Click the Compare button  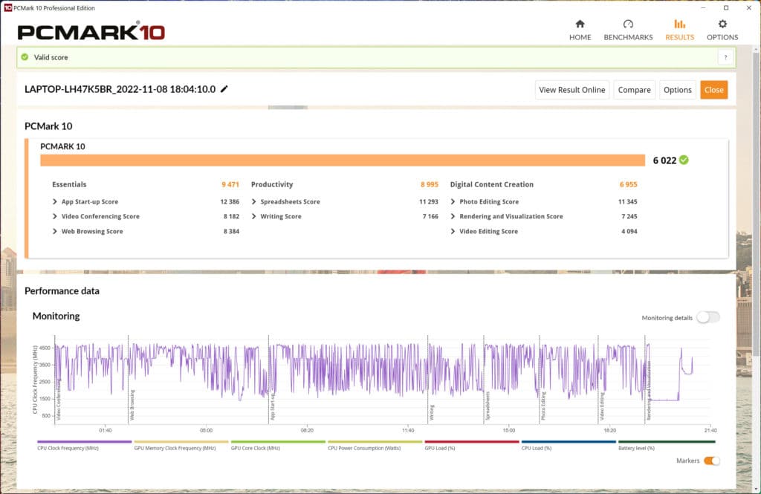click(635, 90)
